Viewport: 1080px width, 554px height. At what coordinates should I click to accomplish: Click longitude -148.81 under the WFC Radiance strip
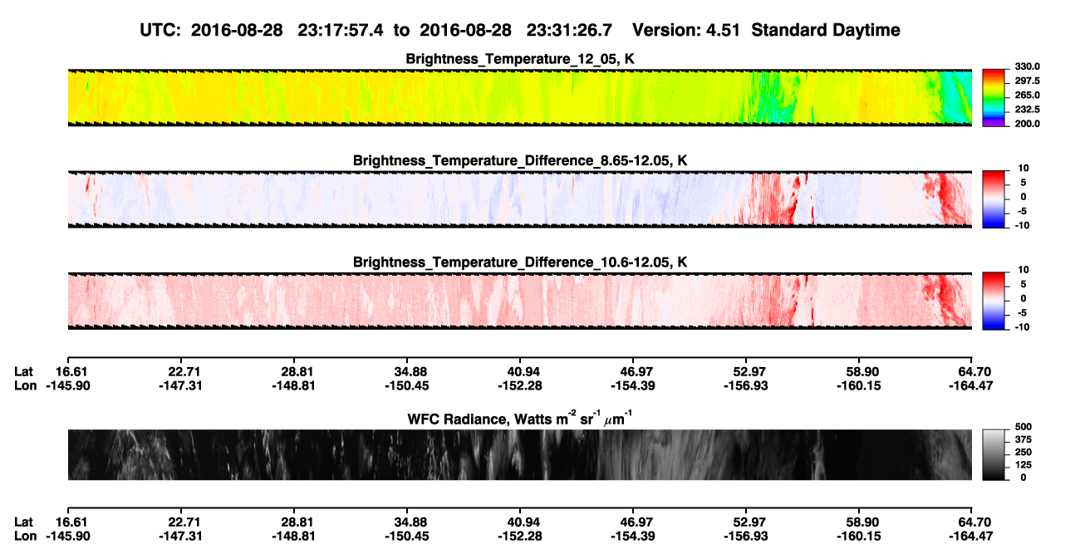(294, 536)
